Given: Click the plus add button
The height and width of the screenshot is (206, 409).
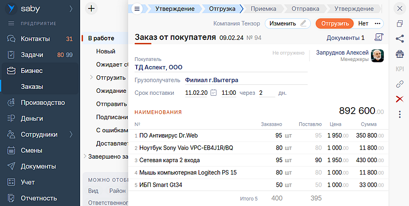Looking at the screenshot, I should [91, 8].
